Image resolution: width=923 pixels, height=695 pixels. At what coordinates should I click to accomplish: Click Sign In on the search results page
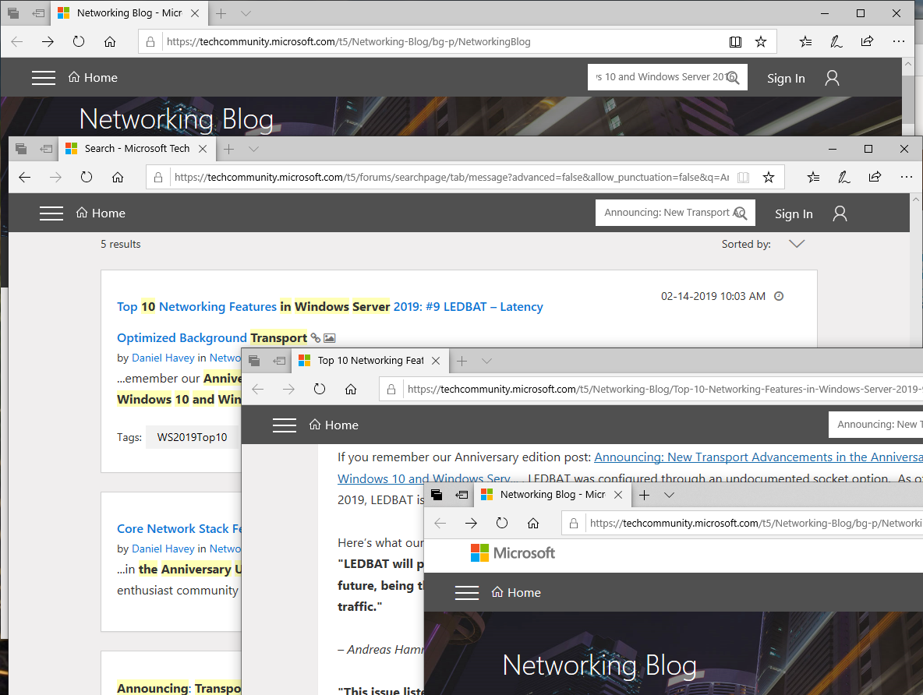click(794, 213)
